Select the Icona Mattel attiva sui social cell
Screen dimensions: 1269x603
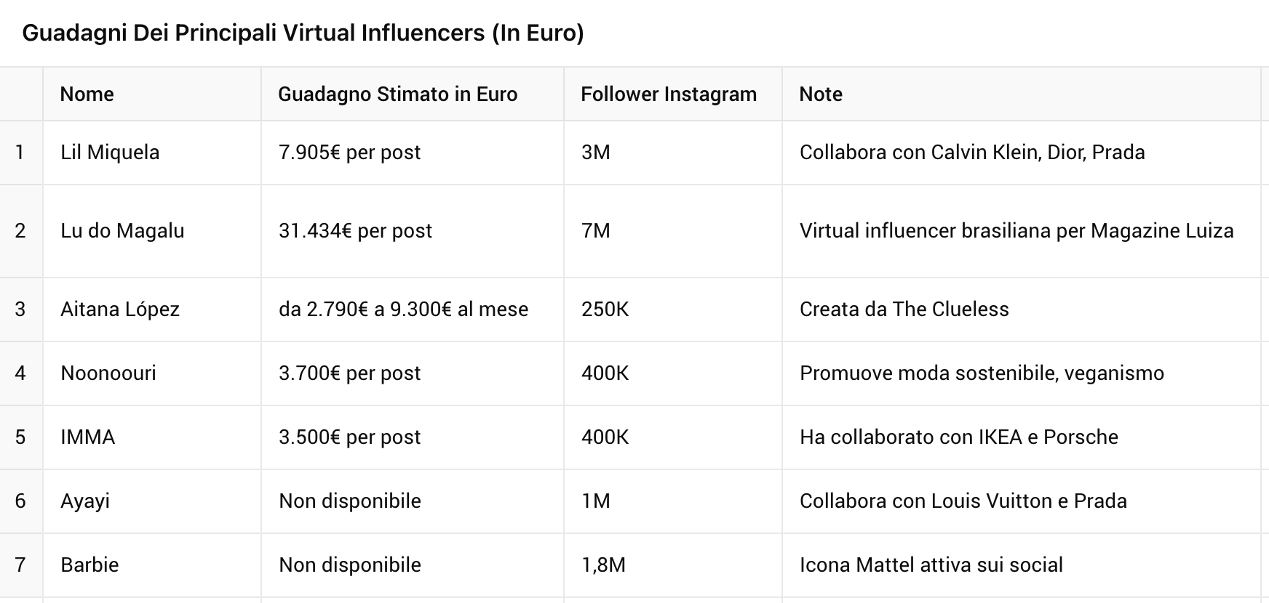pos(931,565)
